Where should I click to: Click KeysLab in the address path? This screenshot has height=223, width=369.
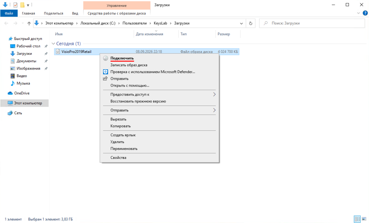(160, 23)
